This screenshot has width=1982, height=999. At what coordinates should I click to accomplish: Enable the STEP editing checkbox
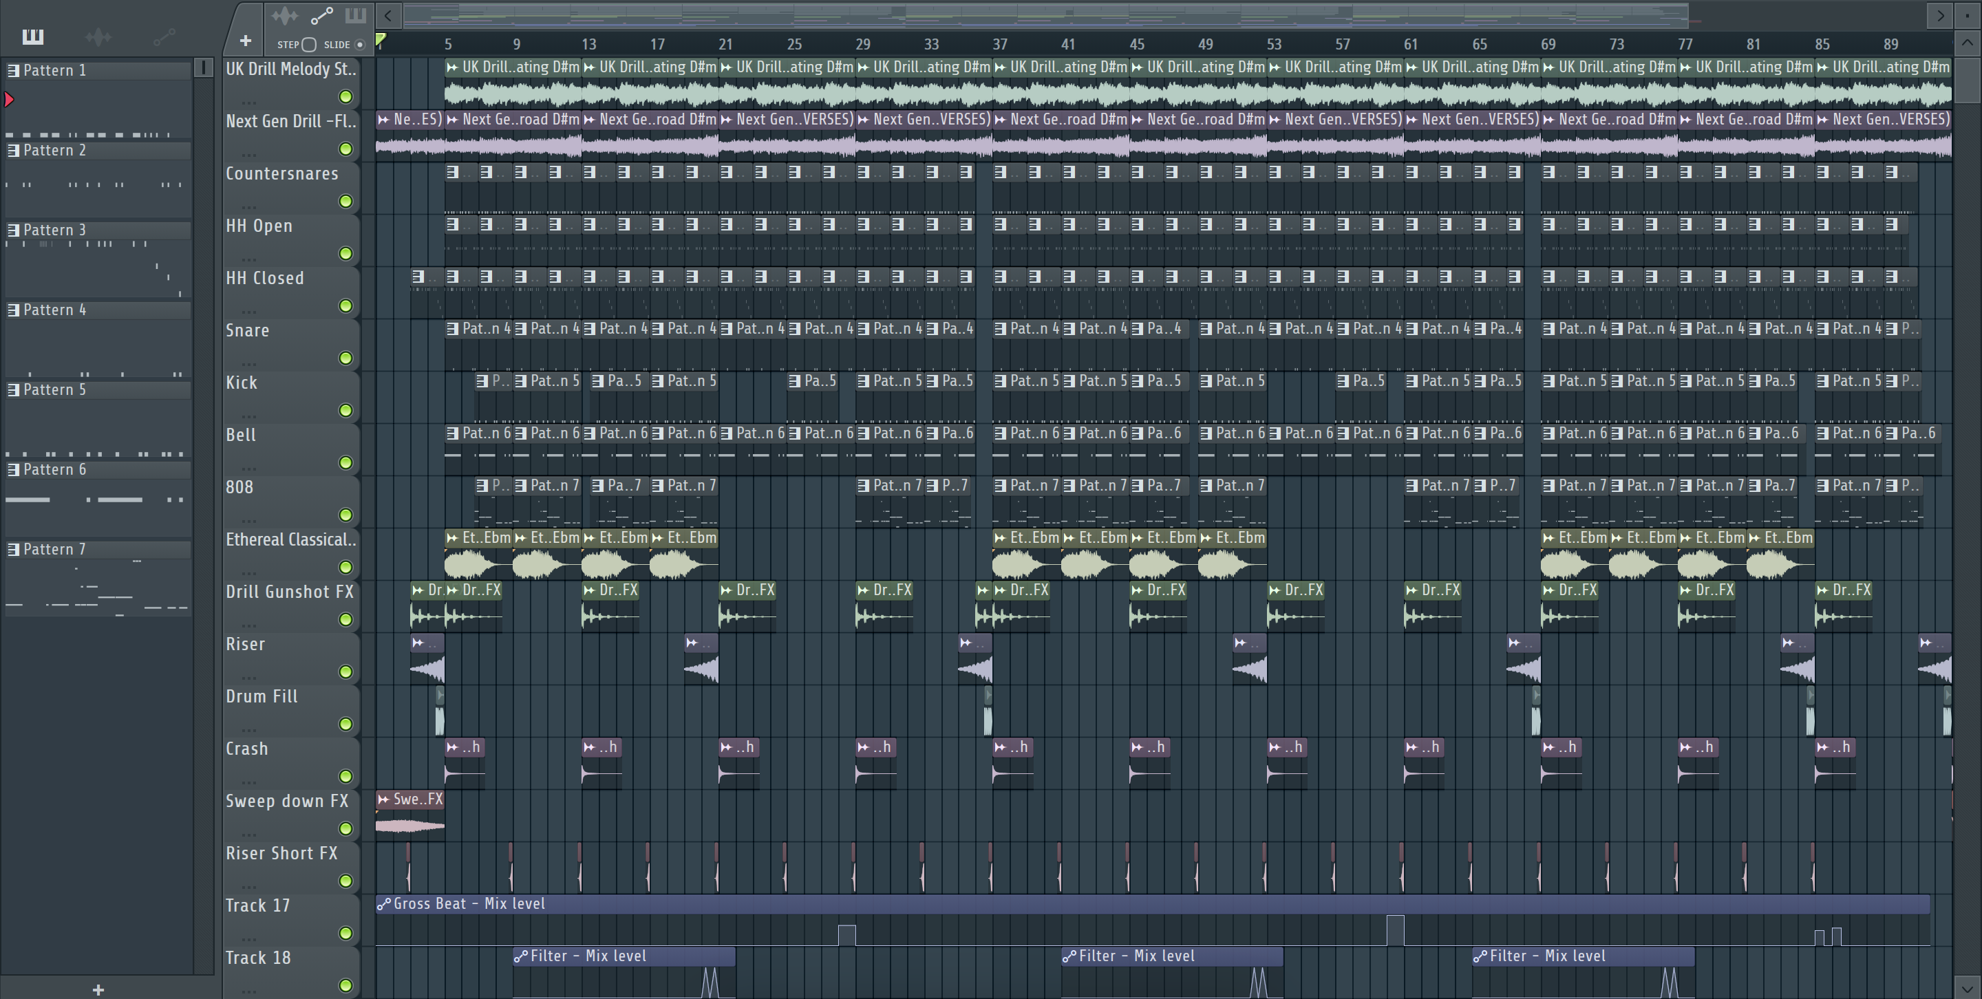point(309,45)
